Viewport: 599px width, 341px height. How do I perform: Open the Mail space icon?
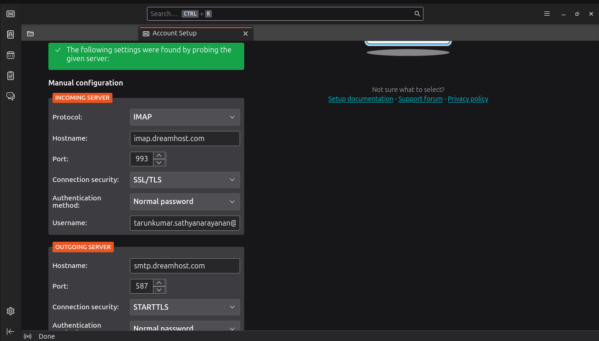tap(11, 14)
